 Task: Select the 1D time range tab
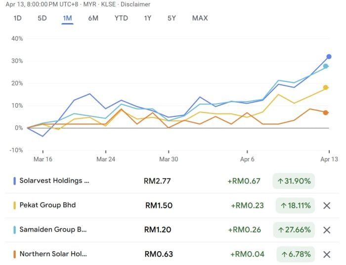coord(17,18)
